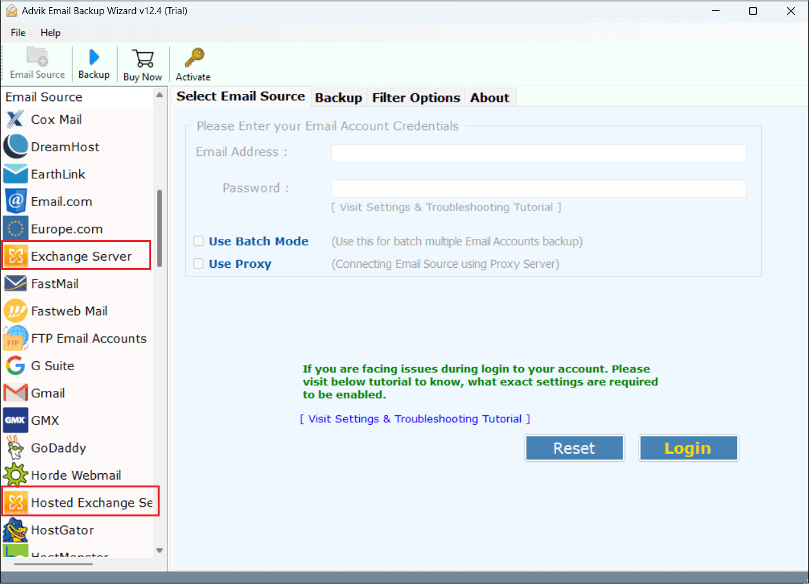Image resolution: width=809 pixels, height=584 pixels.
Task: Select the DreamHost icon
Action: tap(15, 147)
